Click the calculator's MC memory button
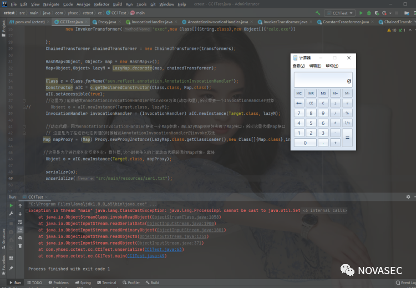Screen dimensions: 416x288 pos(299,93)
